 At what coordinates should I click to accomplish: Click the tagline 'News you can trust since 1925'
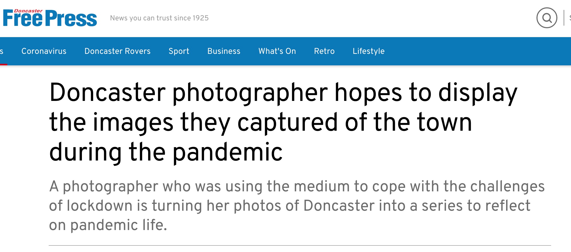[159, 18]
